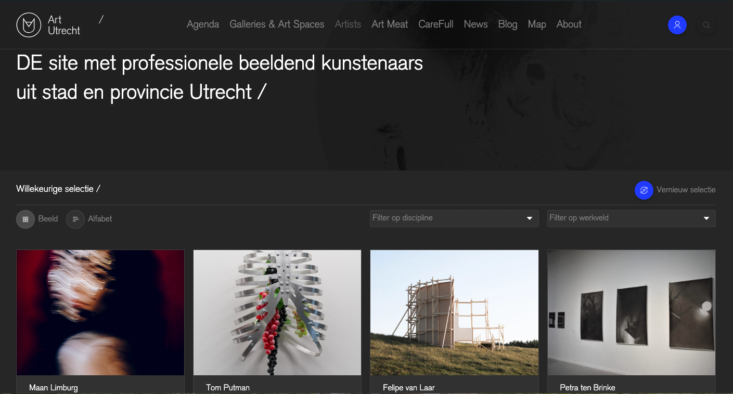Screen dimensions: 733x394
Task: Open the Art Meat page
Action: [x=390, y=24]
